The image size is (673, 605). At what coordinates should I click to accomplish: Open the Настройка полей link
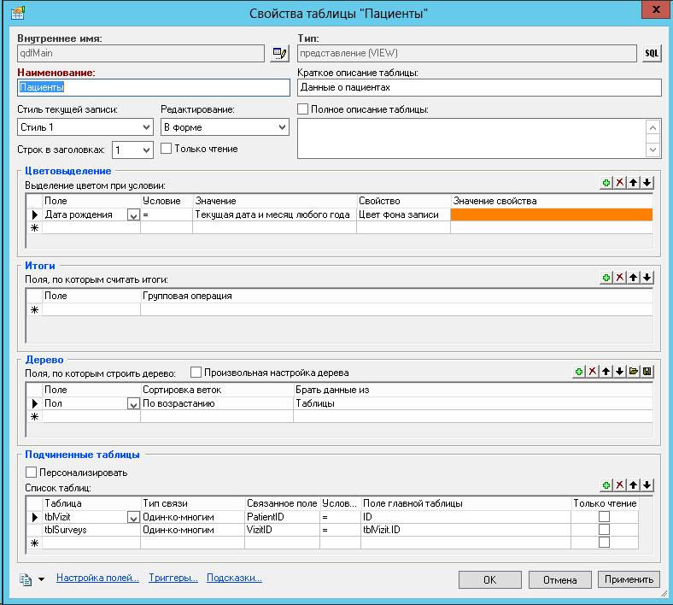click(x=97, y=579)
